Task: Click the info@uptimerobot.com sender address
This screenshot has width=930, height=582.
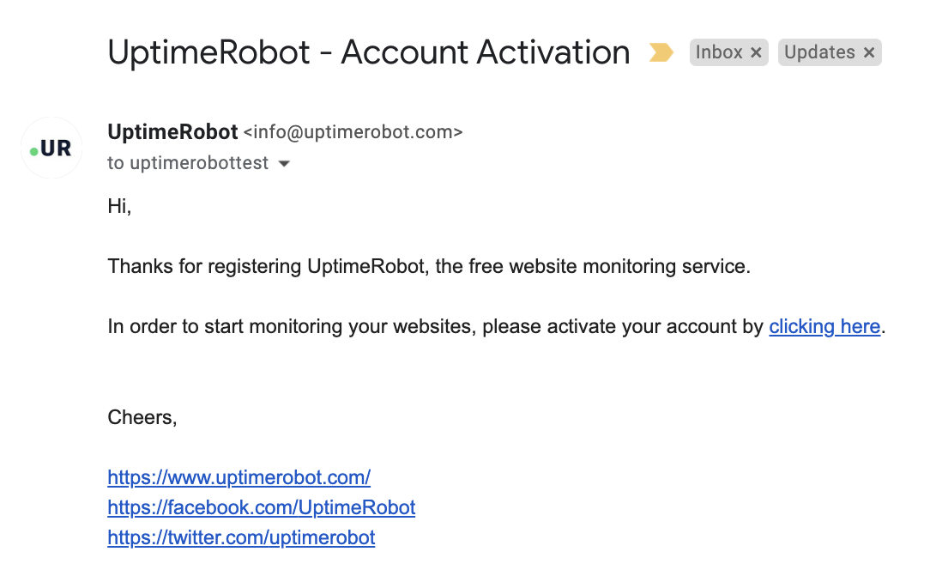Action: (353, 133)
